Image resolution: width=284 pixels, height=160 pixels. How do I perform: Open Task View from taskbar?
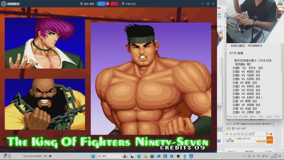coord(132,156)
